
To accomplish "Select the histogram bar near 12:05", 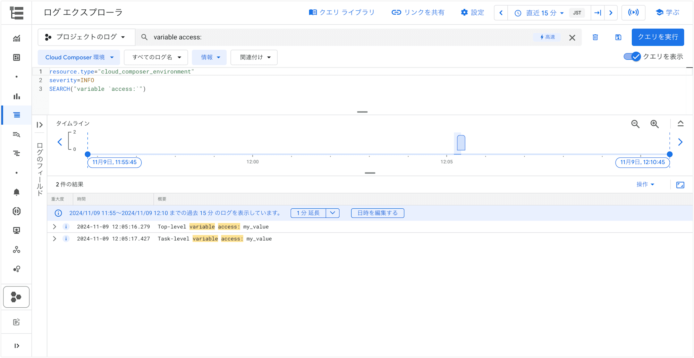I will pos(461,143).
